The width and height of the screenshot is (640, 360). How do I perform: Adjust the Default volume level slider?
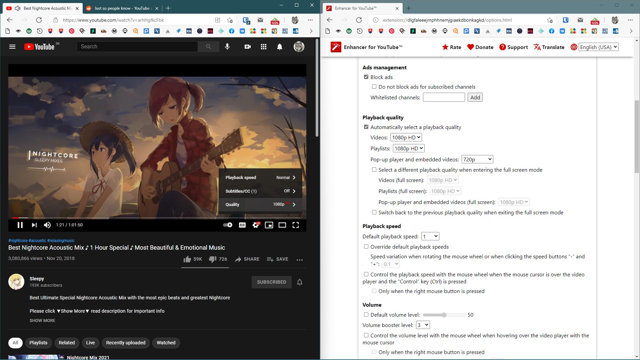(x=444, y=315)
